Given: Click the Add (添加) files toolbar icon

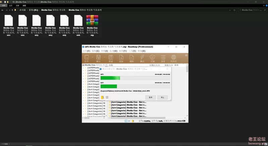Looking at the screenshot, I should [121, 58].
